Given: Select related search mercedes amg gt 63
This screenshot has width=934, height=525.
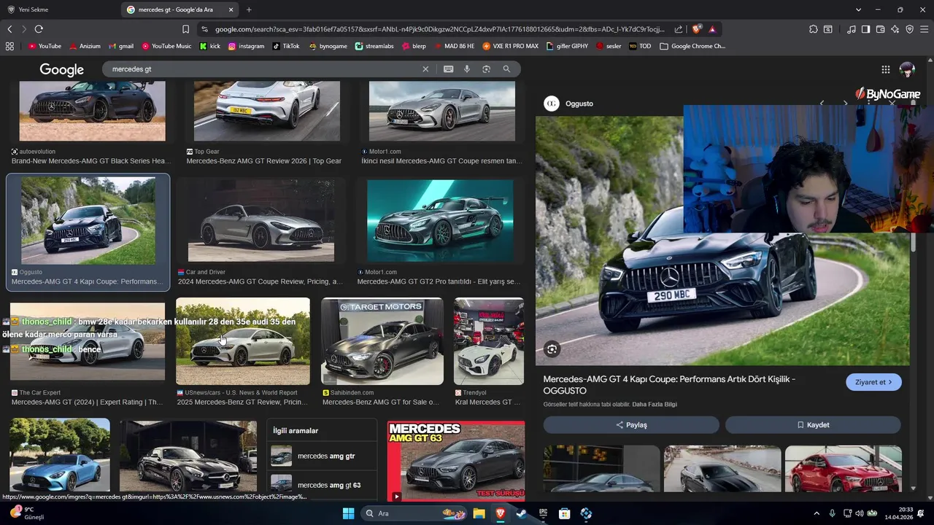Looking at the screenshot, I should coord(322,485).
